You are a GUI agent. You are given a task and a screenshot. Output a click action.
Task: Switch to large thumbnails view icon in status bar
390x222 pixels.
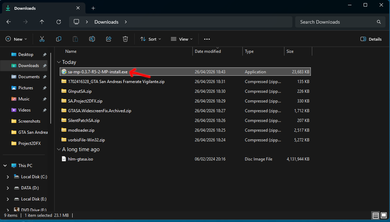coord(384,215)
